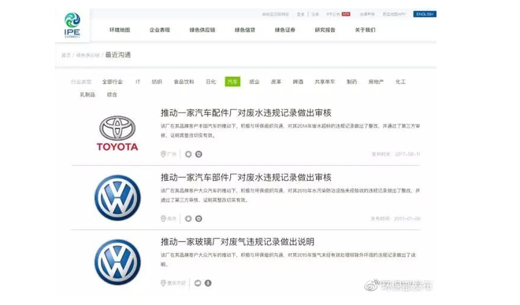The width and height of the screenshot is (520, 305).
Task: Open the 绿色信贷 menu
Action: (x=245, y=30)
